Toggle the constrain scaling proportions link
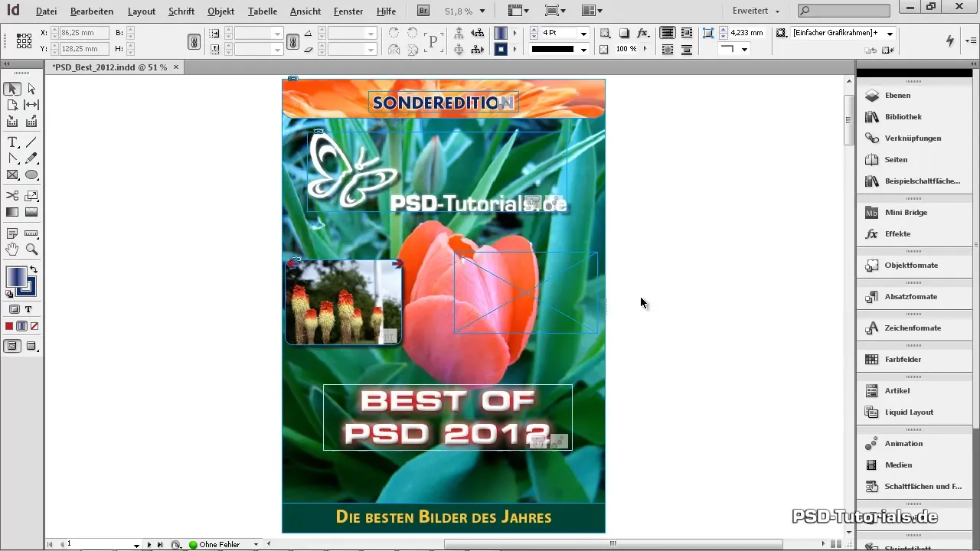Screen dimensions: 980x551 coord(292,42)
